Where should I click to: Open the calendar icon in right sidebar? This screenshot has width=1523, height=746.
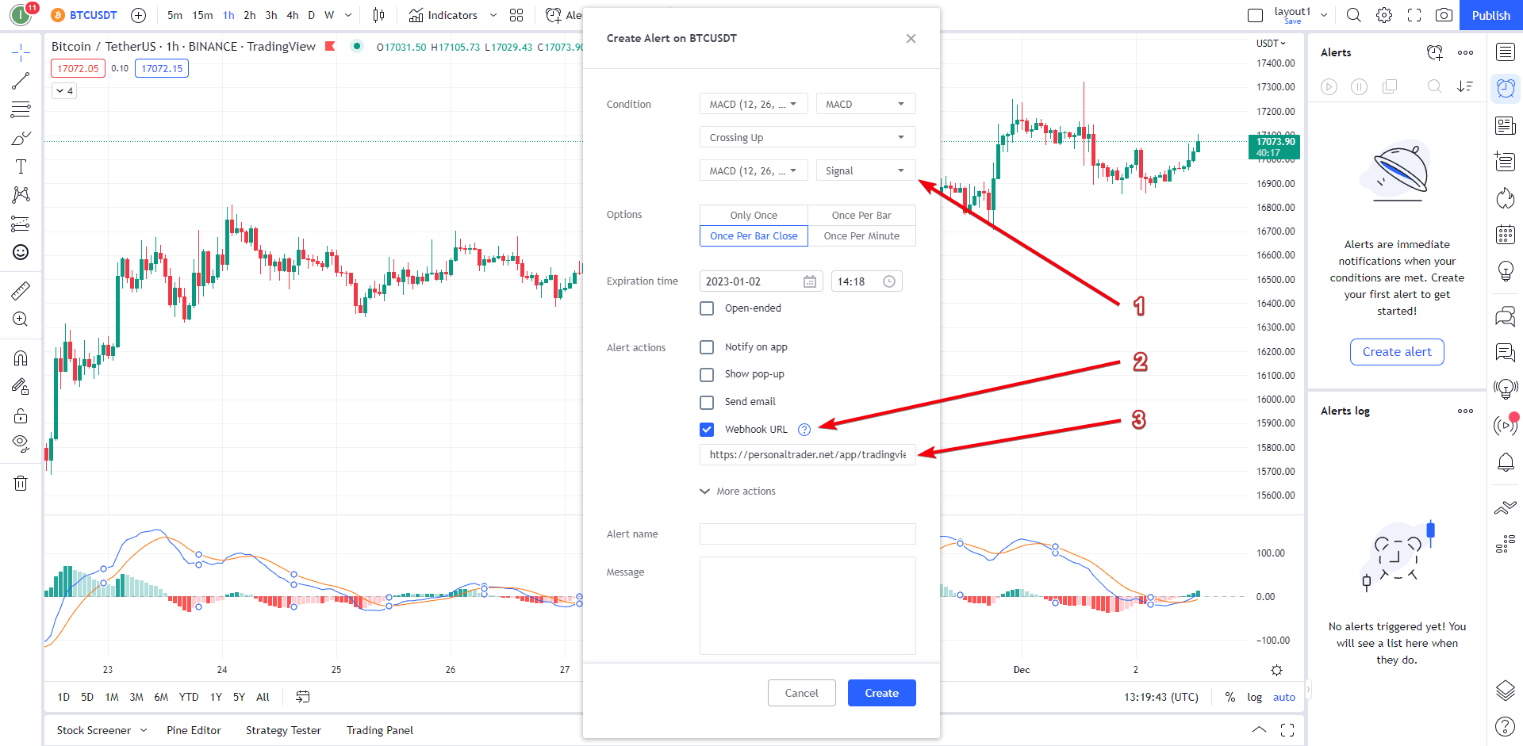click(1505, 235)
